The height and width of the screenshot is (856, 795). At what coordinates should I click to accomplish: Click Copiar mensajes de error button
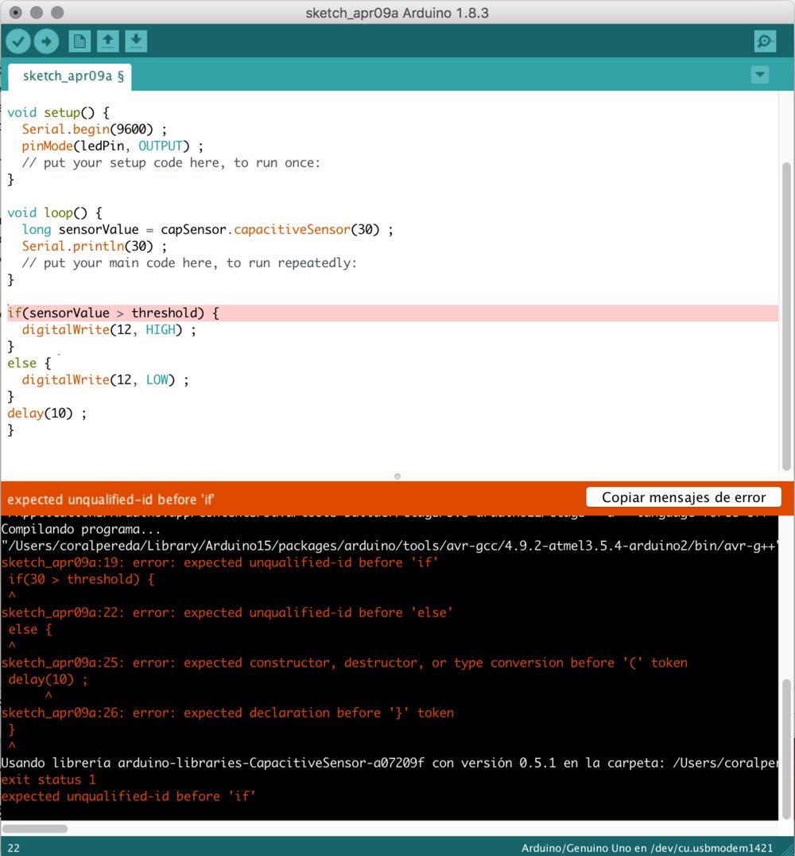click(x=683, y=497)
